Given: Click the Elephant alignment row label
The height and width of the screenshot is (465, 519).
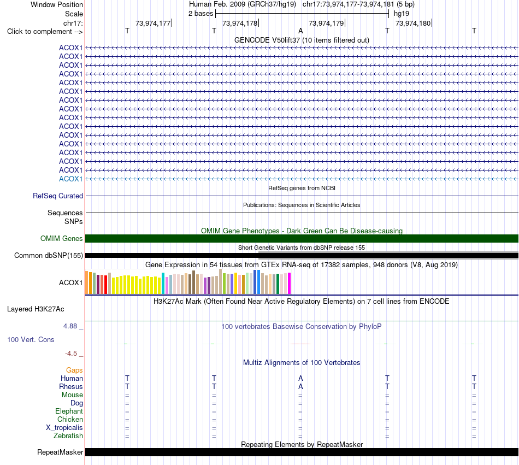Looking at the screenshot, I should (69, 411).
